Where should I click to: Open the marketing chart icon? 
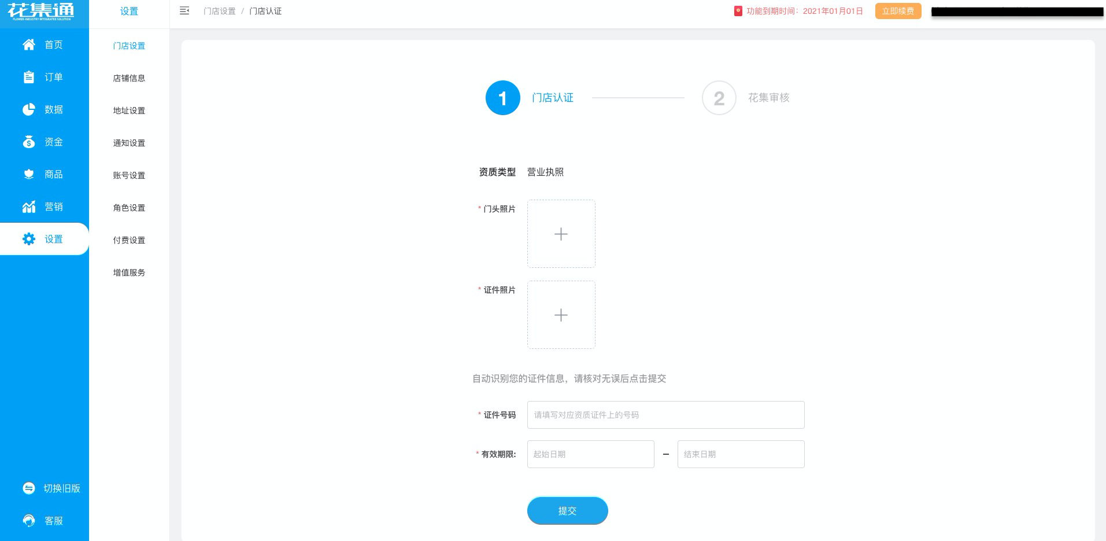click(x=28, y=207)
